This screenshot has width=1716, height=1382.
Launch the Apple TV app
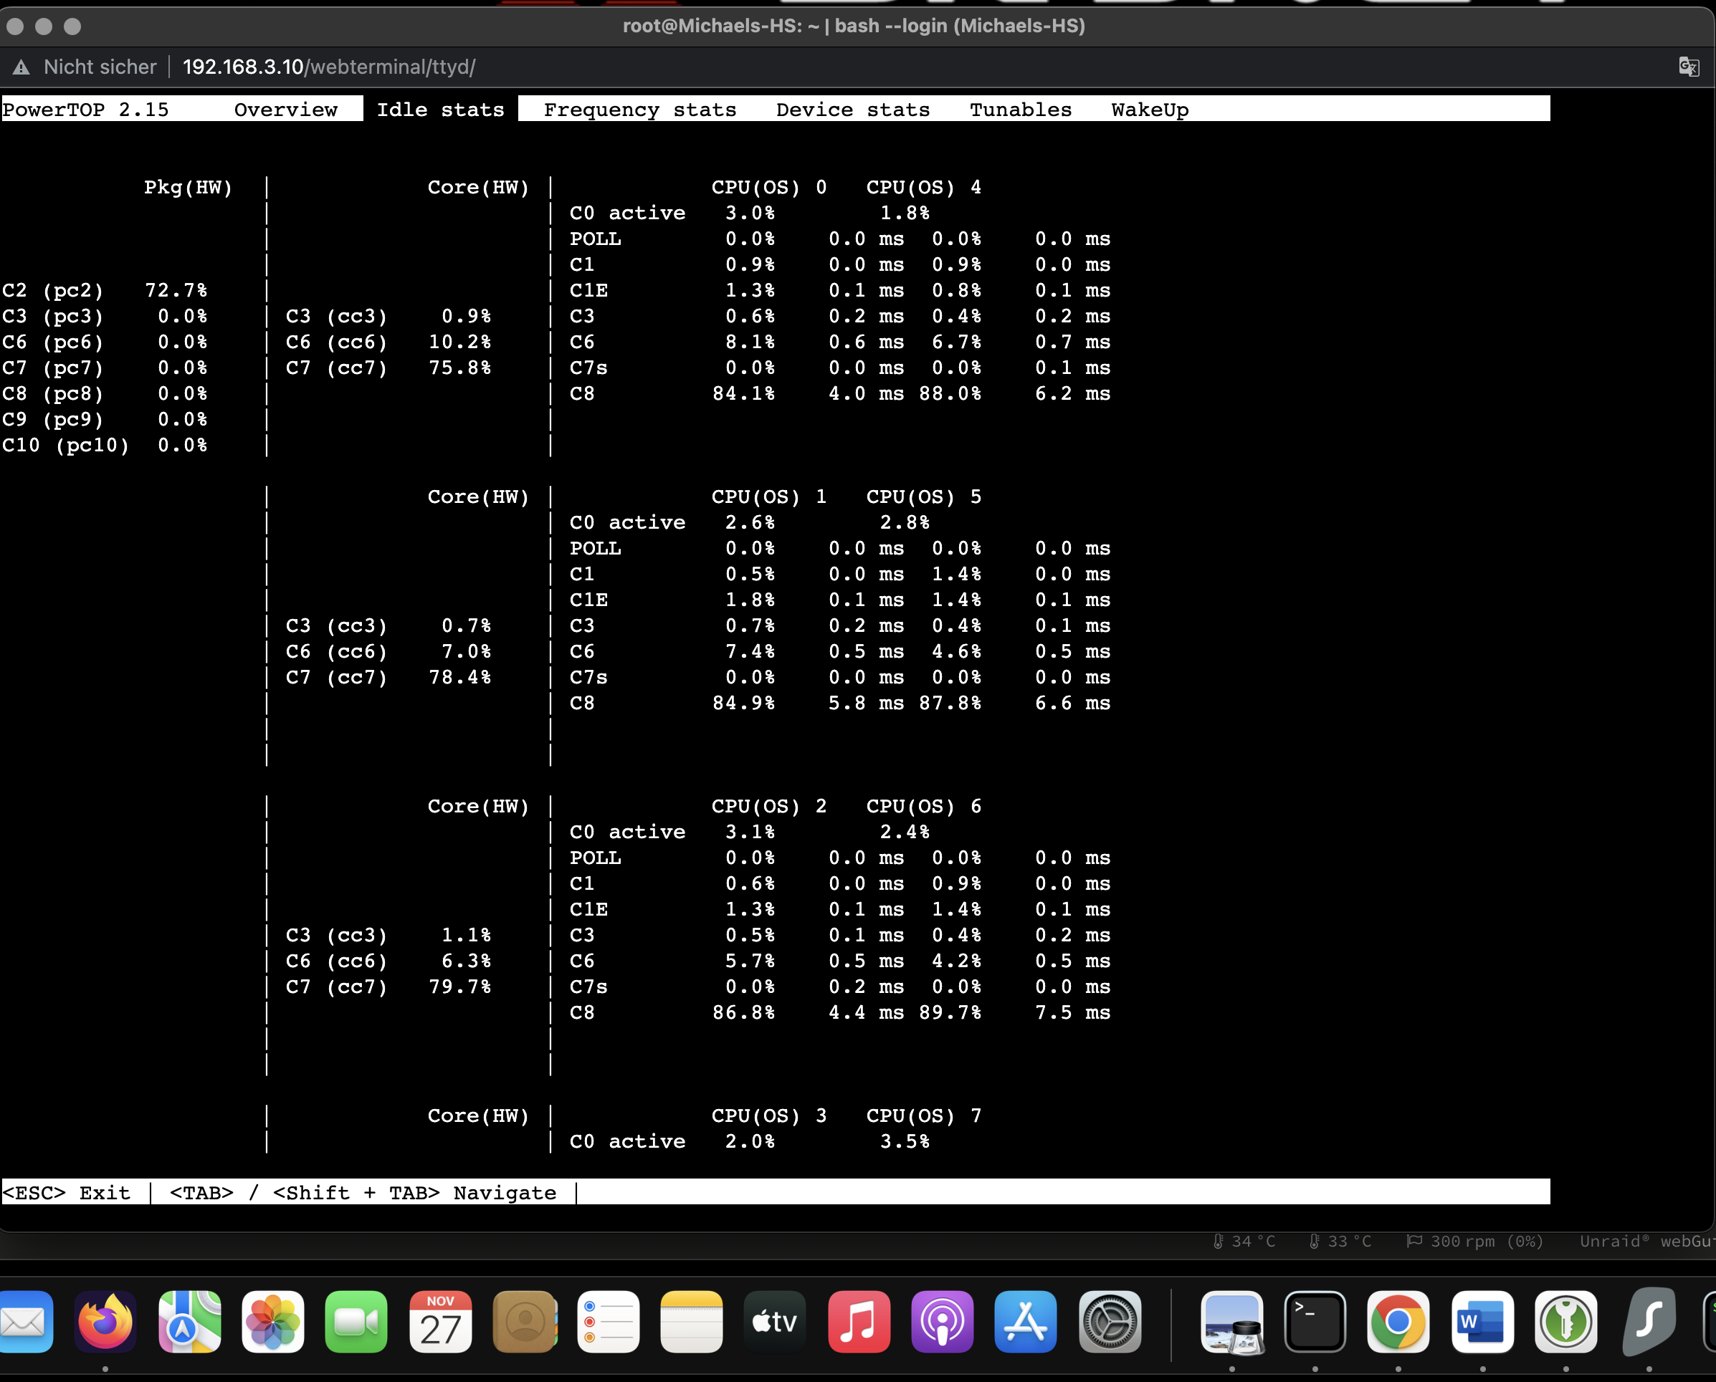click(x=774, y=1322)
